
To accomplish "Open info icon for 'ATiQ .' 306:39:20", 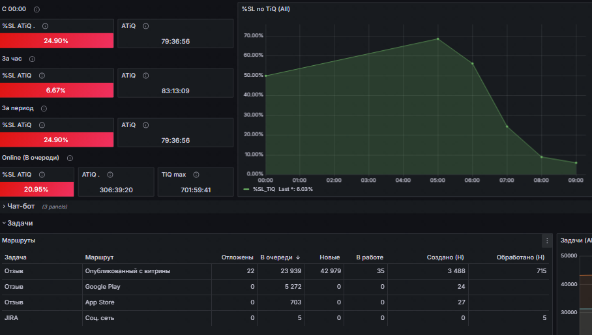I will coord(110,175).
